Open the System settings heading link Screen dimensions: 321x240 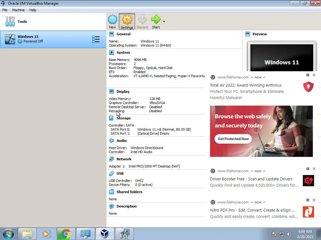pos(123,52)
